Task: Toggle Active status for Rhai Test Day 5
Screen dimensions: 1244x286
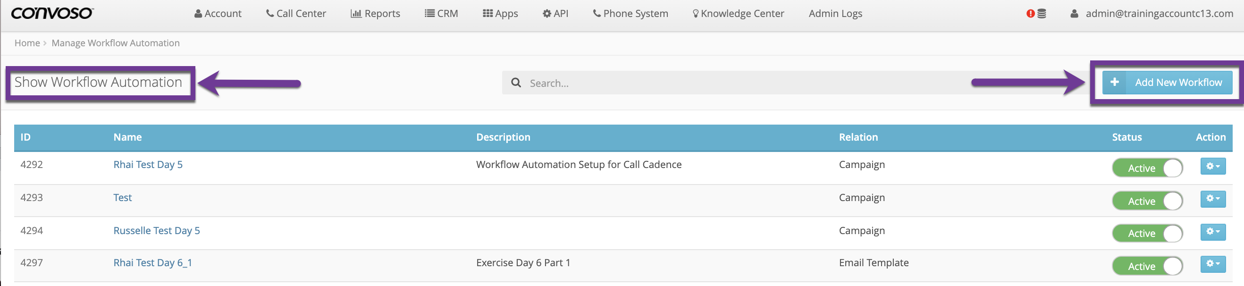Action: click(1147, 168)
